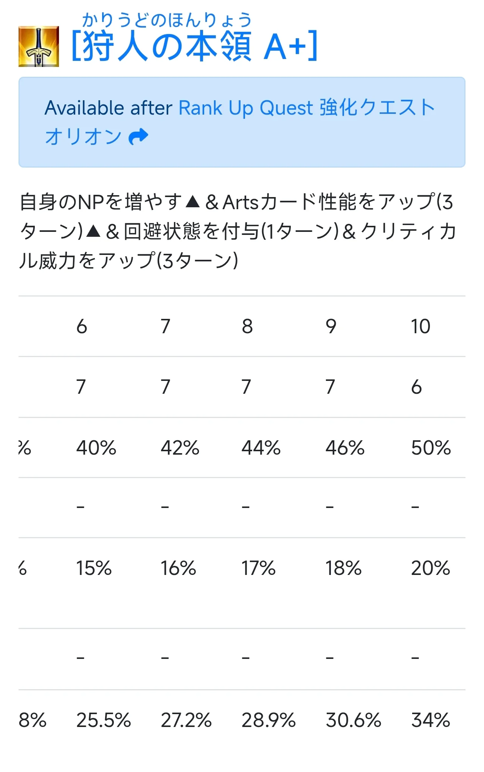Click the 40% value cell
This screenshot has height=772, width=484.
[96, 448]
